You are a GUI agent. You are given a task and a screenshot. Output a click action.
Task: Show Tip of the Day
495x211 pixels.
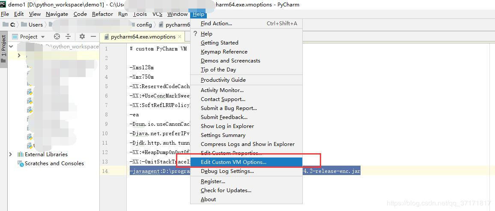[246, 70]
